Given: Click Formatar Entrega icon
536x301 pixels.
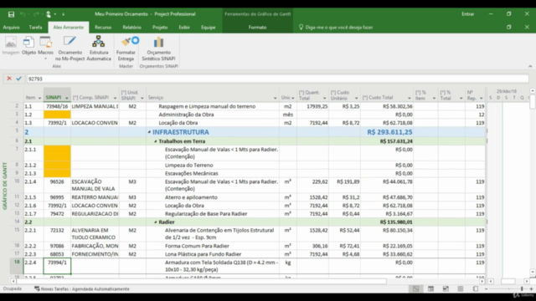Looking at the screenshot, I should (126, 48).
